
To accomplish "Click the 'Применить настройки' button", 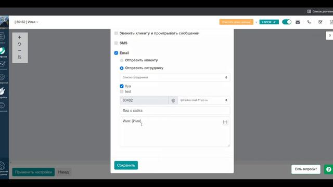I will tap(33, 172).
